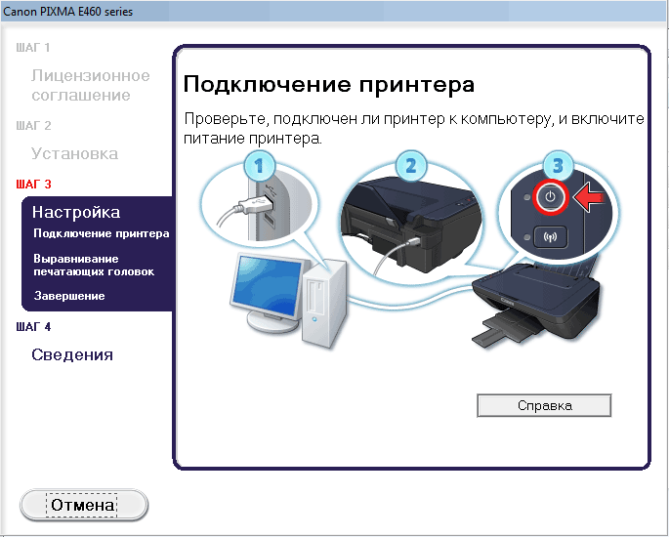Viewport: 669px width, 537px height.
Task: Click the ШАГ 4 label
Action: [33, 327]
